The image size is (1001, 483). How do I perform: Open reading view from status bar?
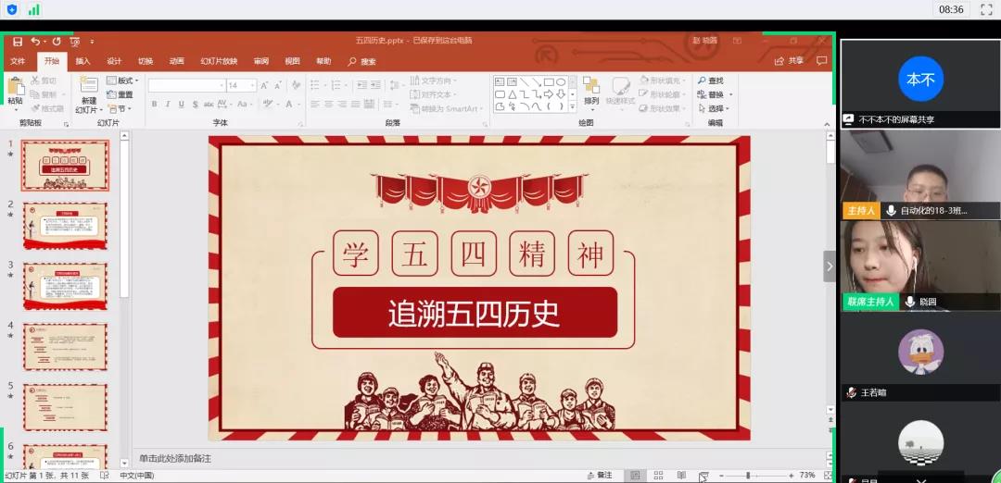point(681,476)
